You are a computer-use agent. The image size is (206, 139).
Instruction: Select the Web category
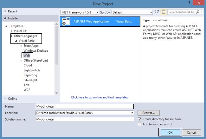27,56
